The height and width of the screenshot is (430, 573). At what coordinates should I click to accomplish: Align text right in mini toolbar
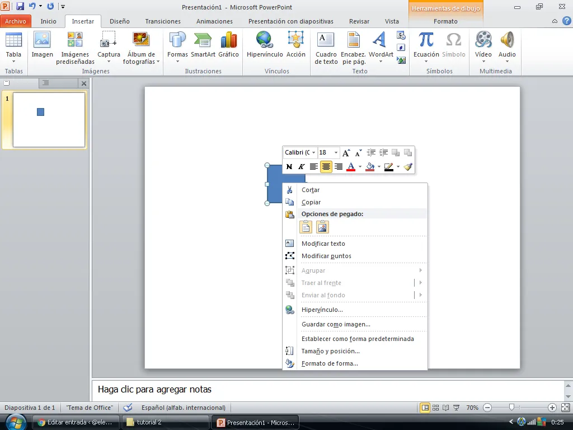[339, 167]
